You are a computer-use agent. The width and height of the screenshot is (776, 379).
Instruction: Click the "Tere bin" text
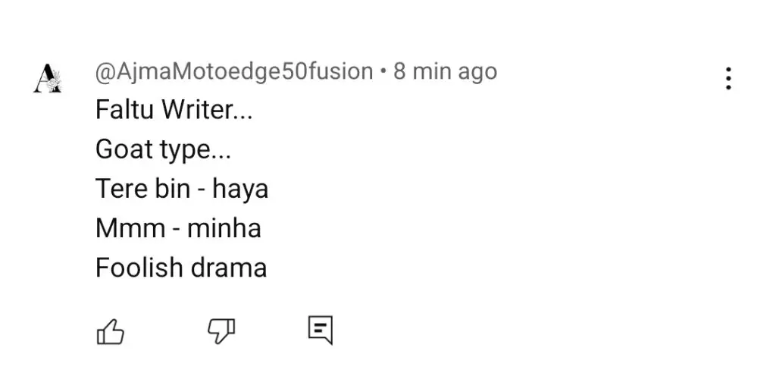click(x=142, y=189)
